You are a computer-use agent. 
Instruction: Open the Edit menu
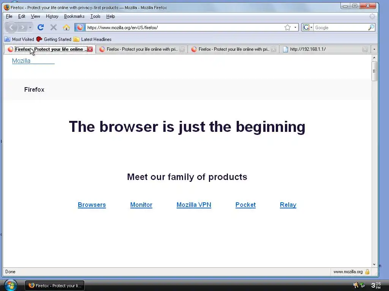coord(22,16)
